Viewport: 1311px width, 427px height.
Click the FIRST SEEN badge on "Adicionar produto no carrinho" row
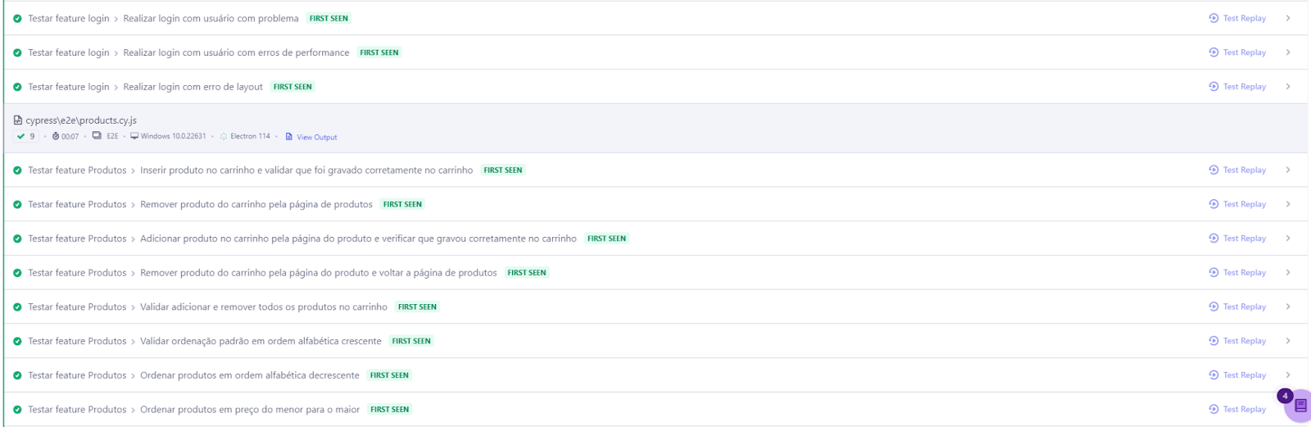coord(606,238)
